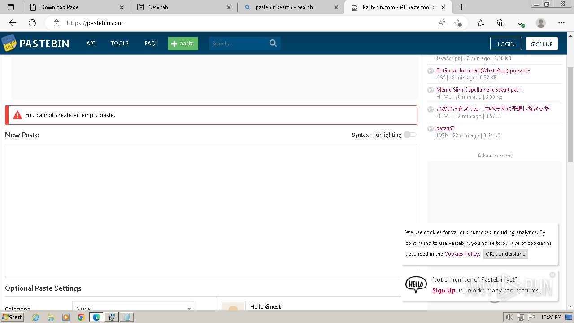Screen dimensions: 574x323
Task: Close the pastebin search tab
Action: (x=336, y=7)
